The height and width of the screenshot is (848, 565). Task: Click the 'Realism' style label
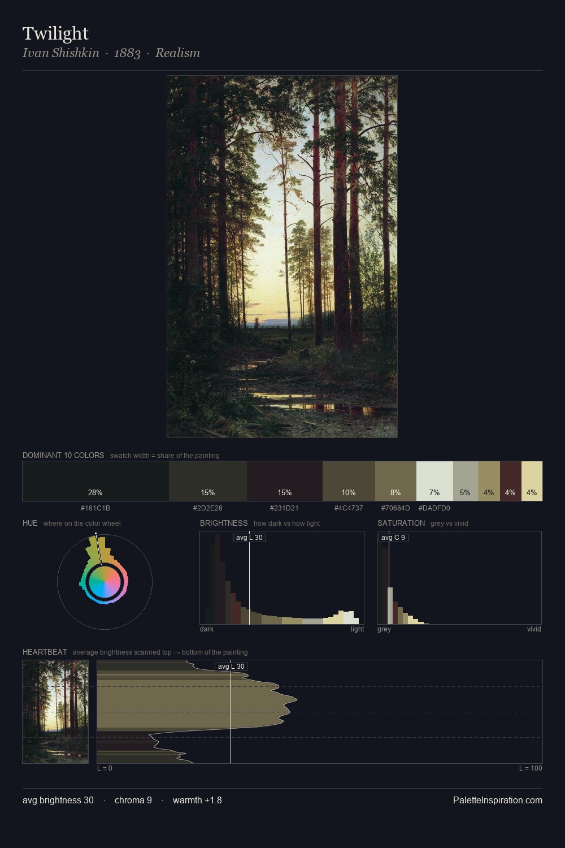click(x=177, y=53)
